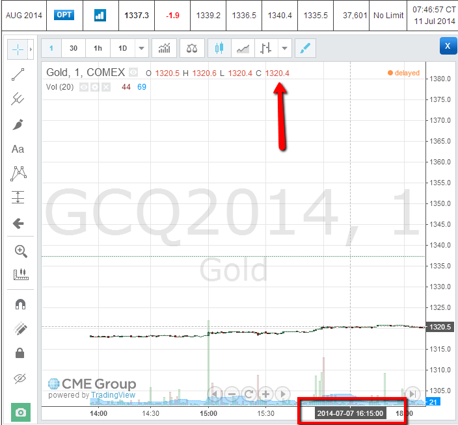
Task: Click the 15:00 time axis label
Action: 209,413
